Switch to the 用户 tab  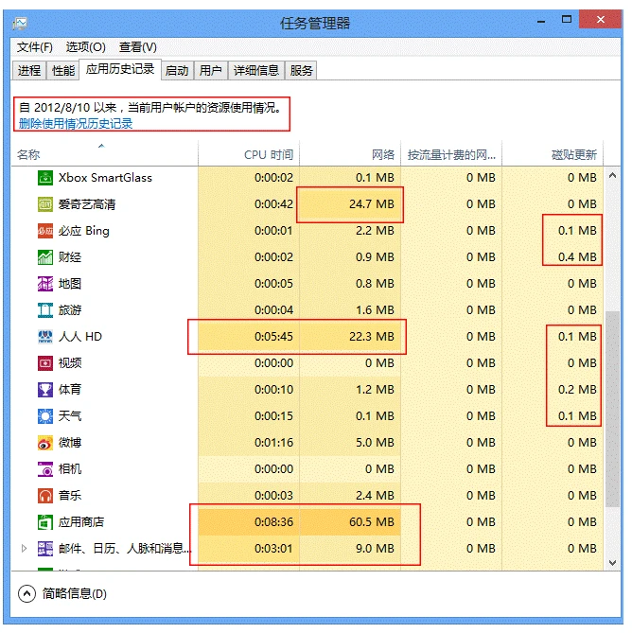pyautogui.click(x=211, y=71)
